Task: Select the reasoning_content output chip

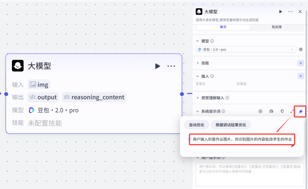Action: pyautogui.click(x=94, y=97)
